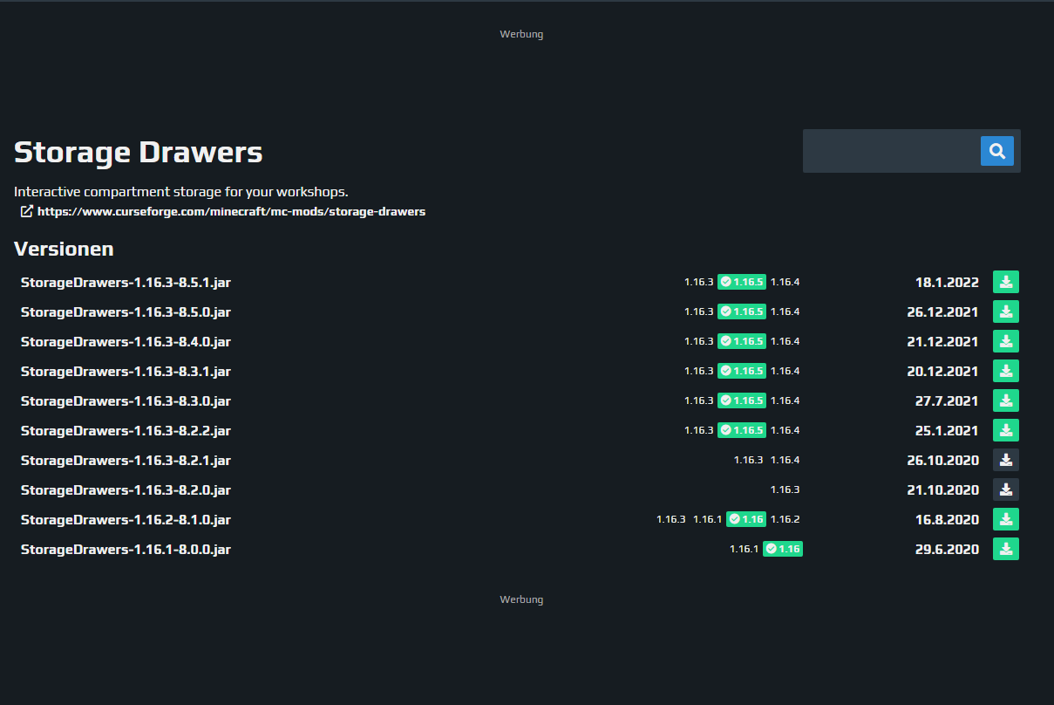
Task: Click the date 16.8.2020
Action: tap(947, 519)
